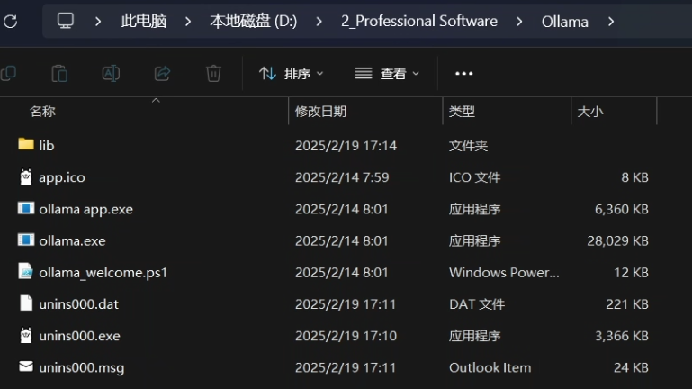Select the unins000.exe file name
This screenshot has width=692, height=389.
79,336
